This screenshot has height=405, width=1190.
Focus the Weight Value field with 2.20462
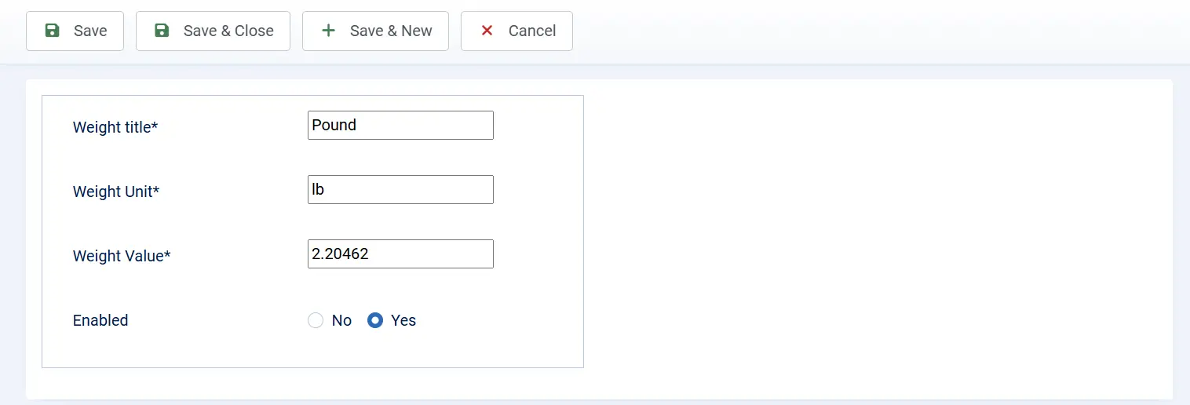[x=400, y=254]
